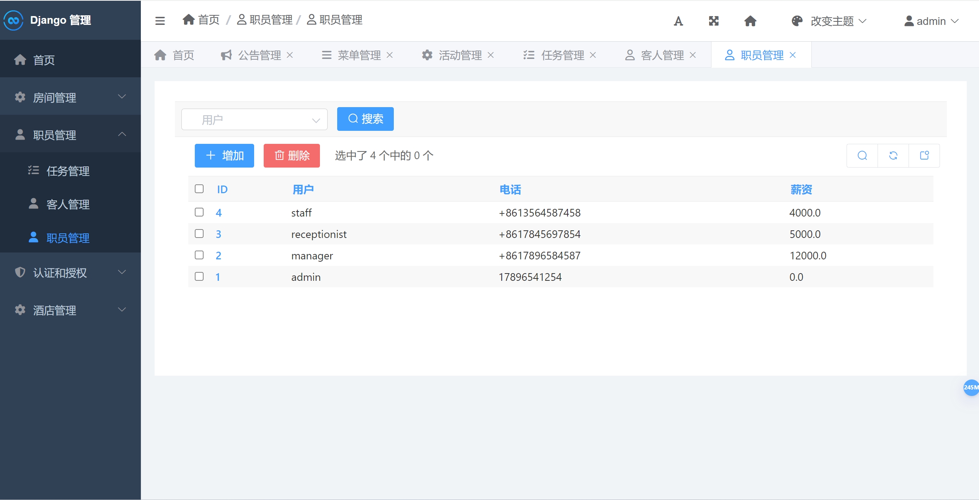Screen dimensions: 979x500
Task: Click the shield icon beside 认证和授权
Action: point(20,272)
